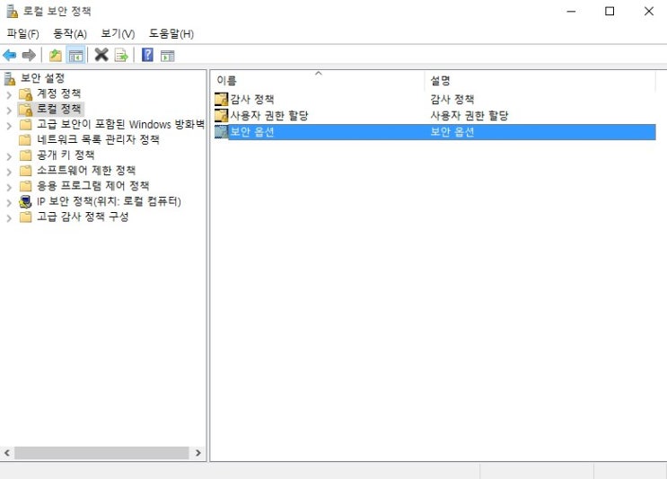The height and width of the screenshot is (479, 667).
Task: Open the 도움말(H) menu
Action: tap(171, 33)
